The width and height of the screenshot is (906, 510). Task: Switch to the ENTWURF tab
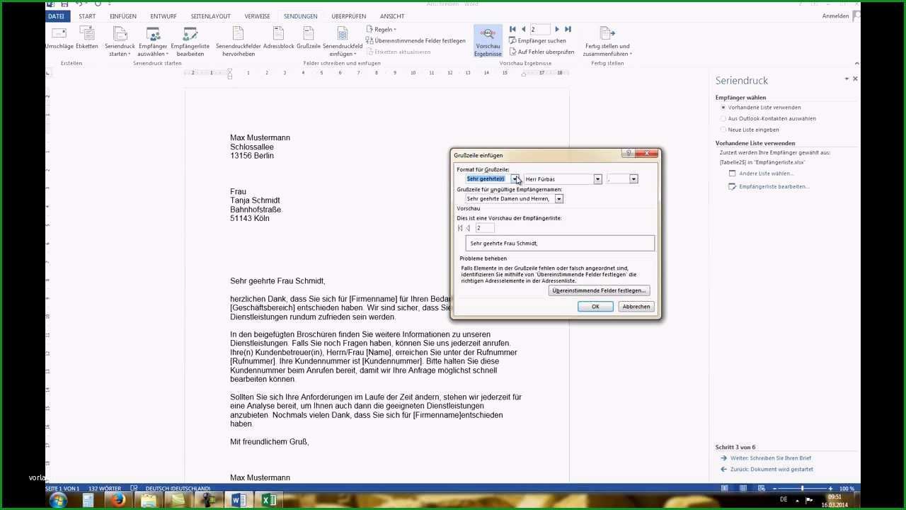tap(164, 16)
